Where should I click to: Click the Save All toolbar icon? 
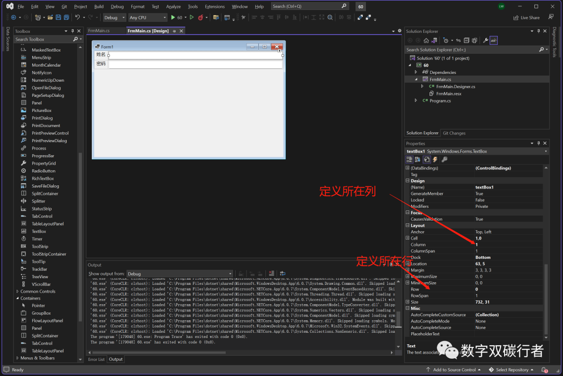click(66, 18)
